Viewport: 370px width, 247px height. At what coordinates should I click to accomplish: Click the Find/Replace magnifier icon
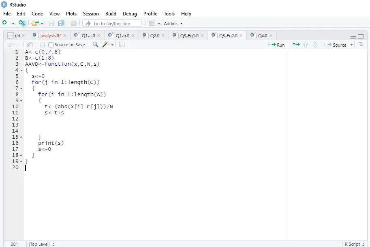(x=96, y=45)
